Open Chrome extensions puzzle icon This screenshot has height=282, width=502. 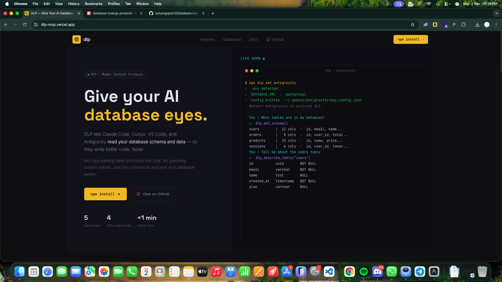[x=463, y=25]
